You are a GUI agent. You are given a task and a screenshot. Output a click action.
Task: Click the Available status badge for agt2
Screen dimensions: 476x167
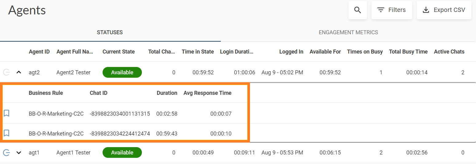click(122, 72)
